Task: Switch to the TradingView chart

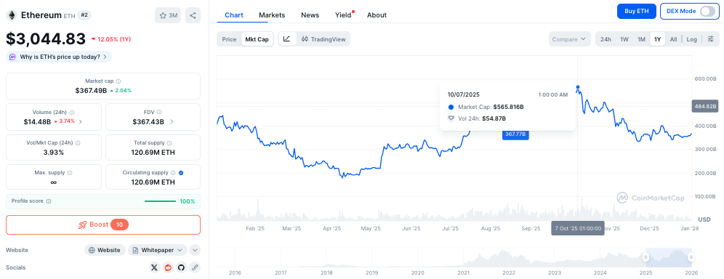Action: pyautogui.click(x=323, y=39)
